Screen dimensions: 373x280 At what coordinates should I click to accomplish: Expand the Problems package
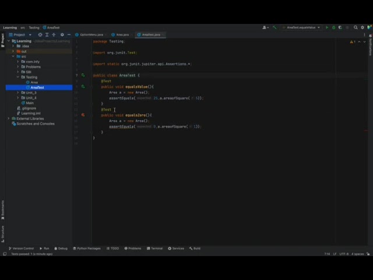click(x=18, y=66)
